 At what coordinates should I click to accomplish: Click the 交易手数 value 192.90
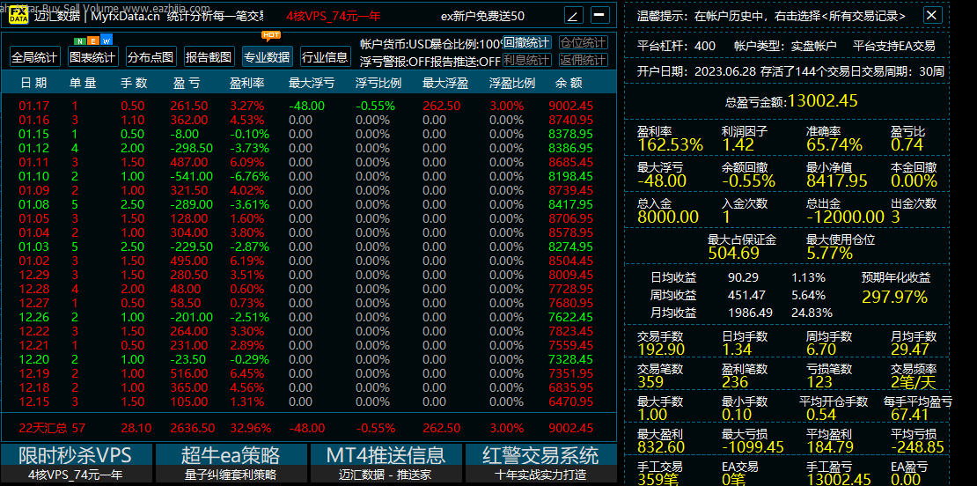pos(660,350)
